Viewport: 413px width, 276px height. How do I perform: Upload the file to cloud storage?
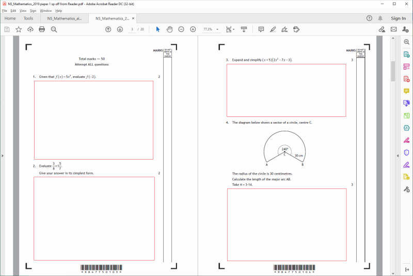pos(30,29)
